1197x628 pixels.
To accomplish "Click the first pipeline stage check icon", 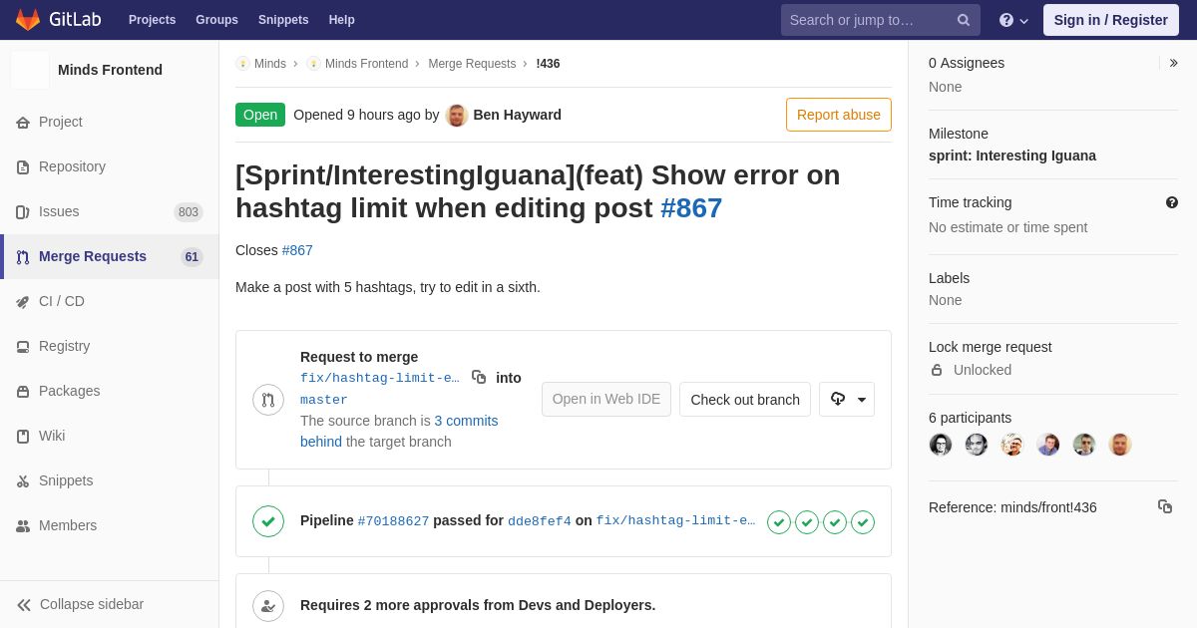I will (x=779, y=522).
